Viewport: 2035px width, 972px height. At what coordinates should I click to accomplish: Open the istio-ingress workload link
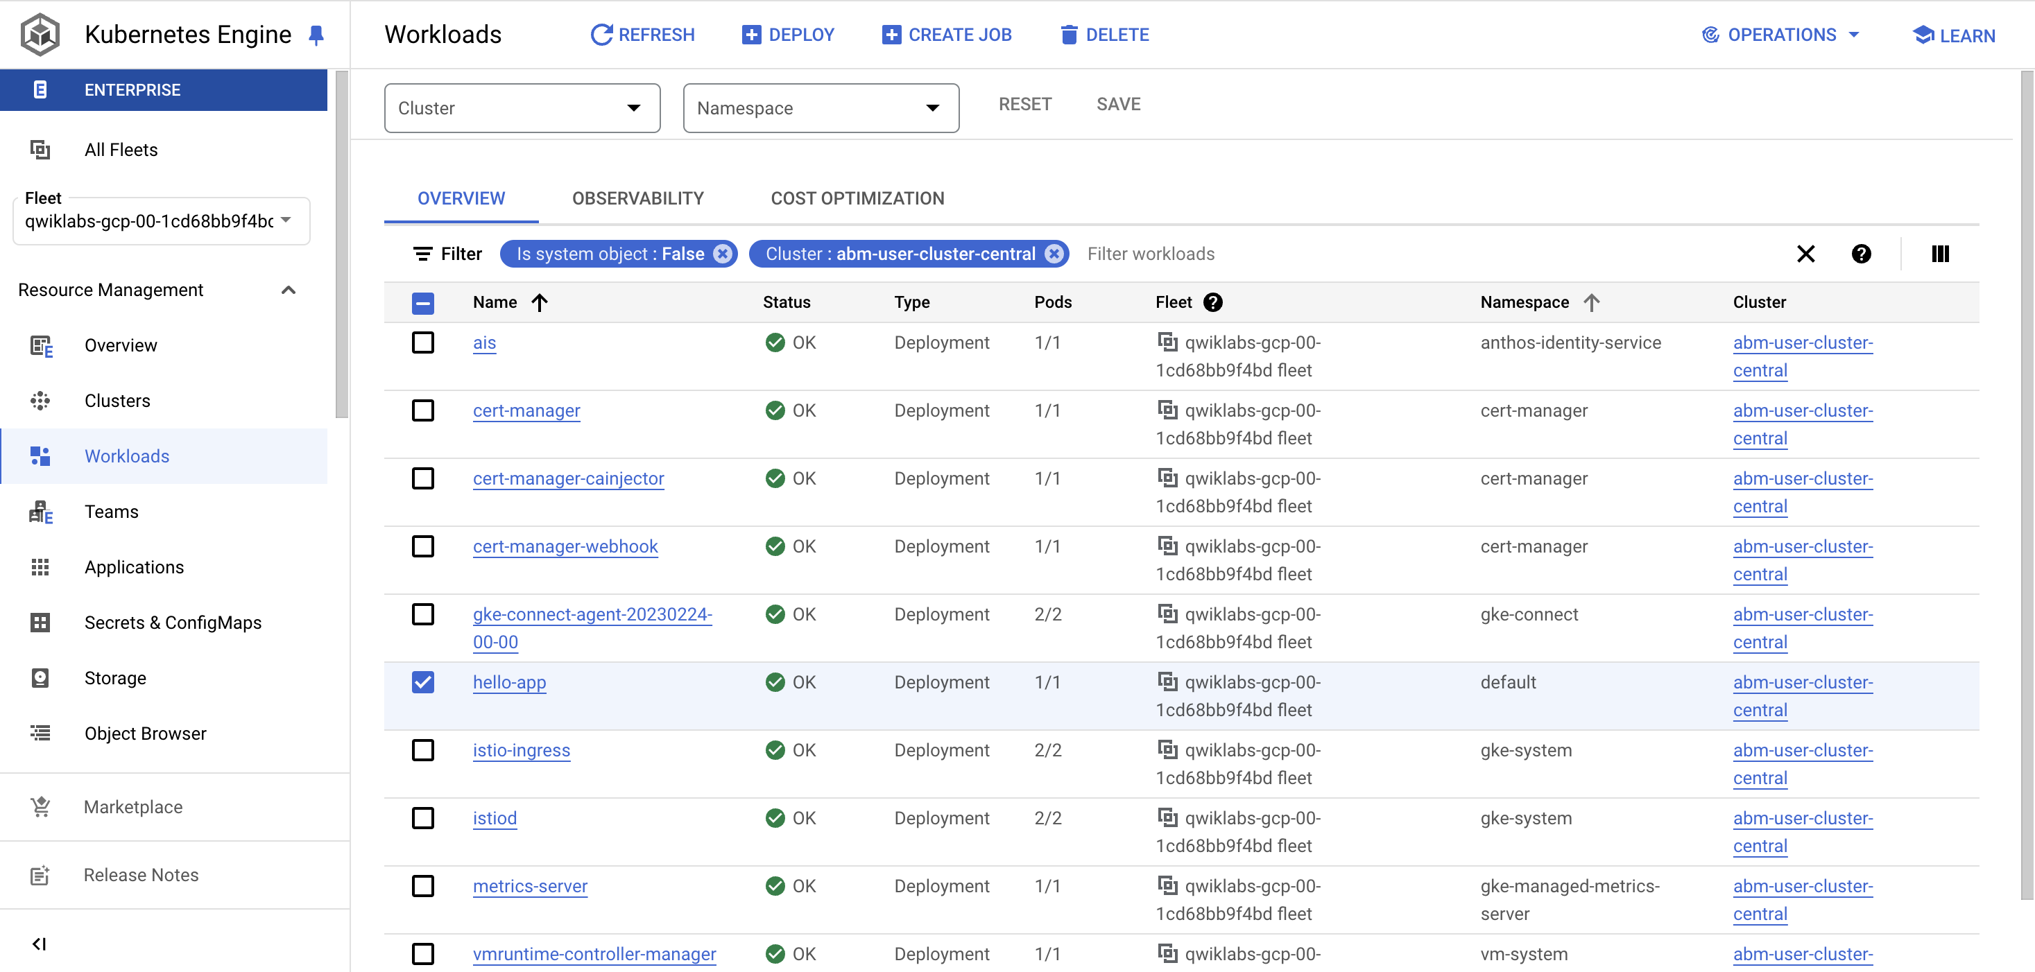[x=522, y=750]
